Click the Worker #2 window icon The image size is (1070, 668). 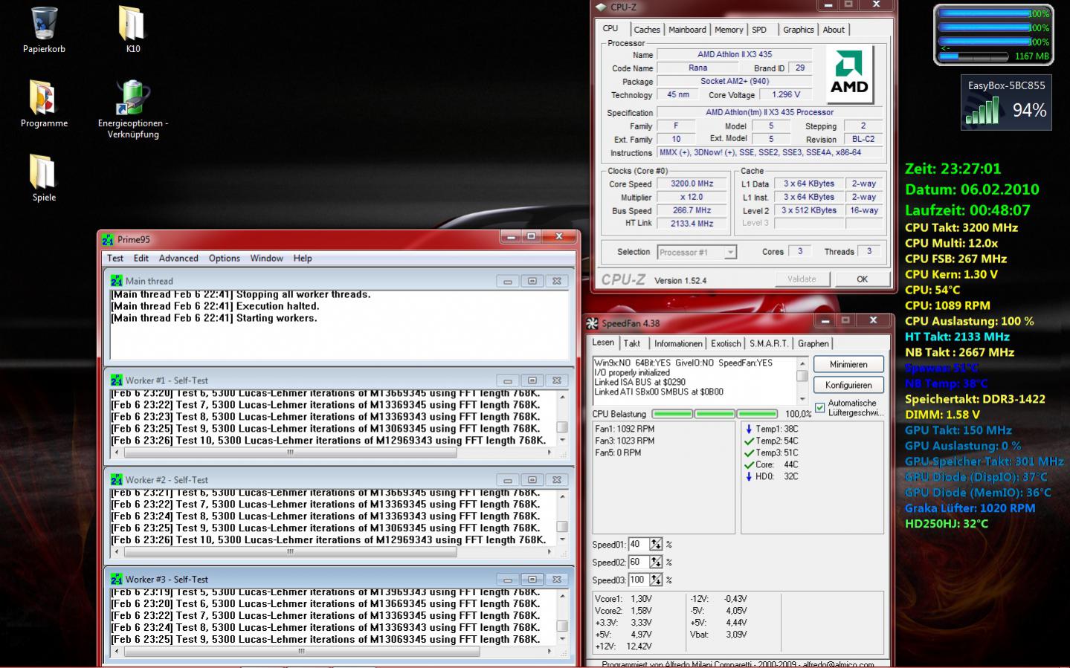click(x=117, y=480)
